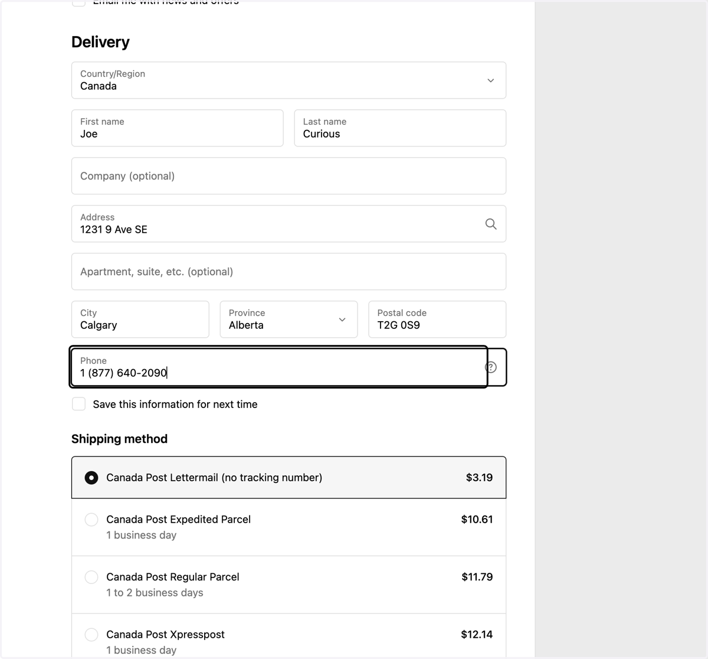Focus the Phone number field
This screenshot has width=708, height=659.
pyautogui.click(x=278, y=367)
